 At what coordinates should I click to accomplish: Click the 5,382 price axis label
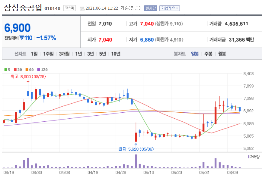248,148
